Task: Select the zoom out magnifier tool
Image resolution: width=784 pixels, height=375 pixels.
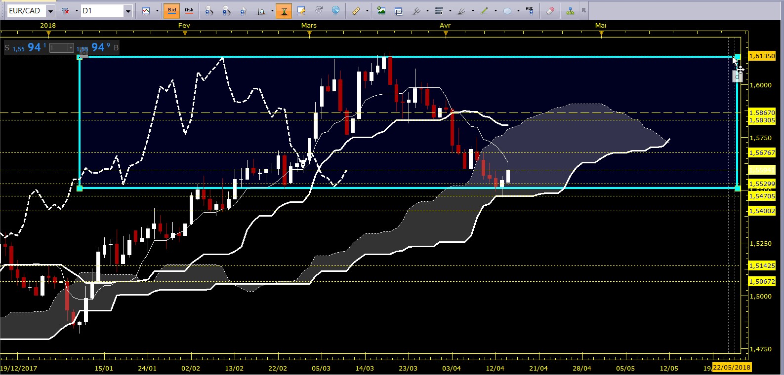Action: [226, 10]
